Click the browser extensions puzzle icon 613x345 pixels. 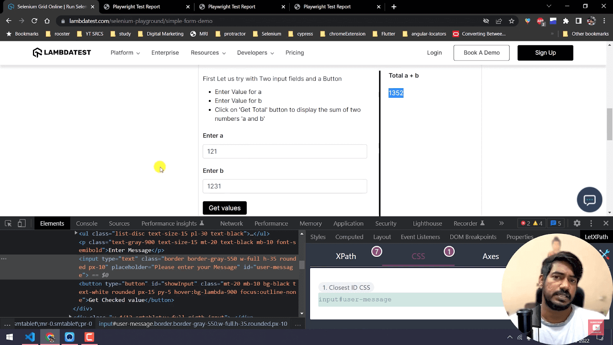pos(567,21)
